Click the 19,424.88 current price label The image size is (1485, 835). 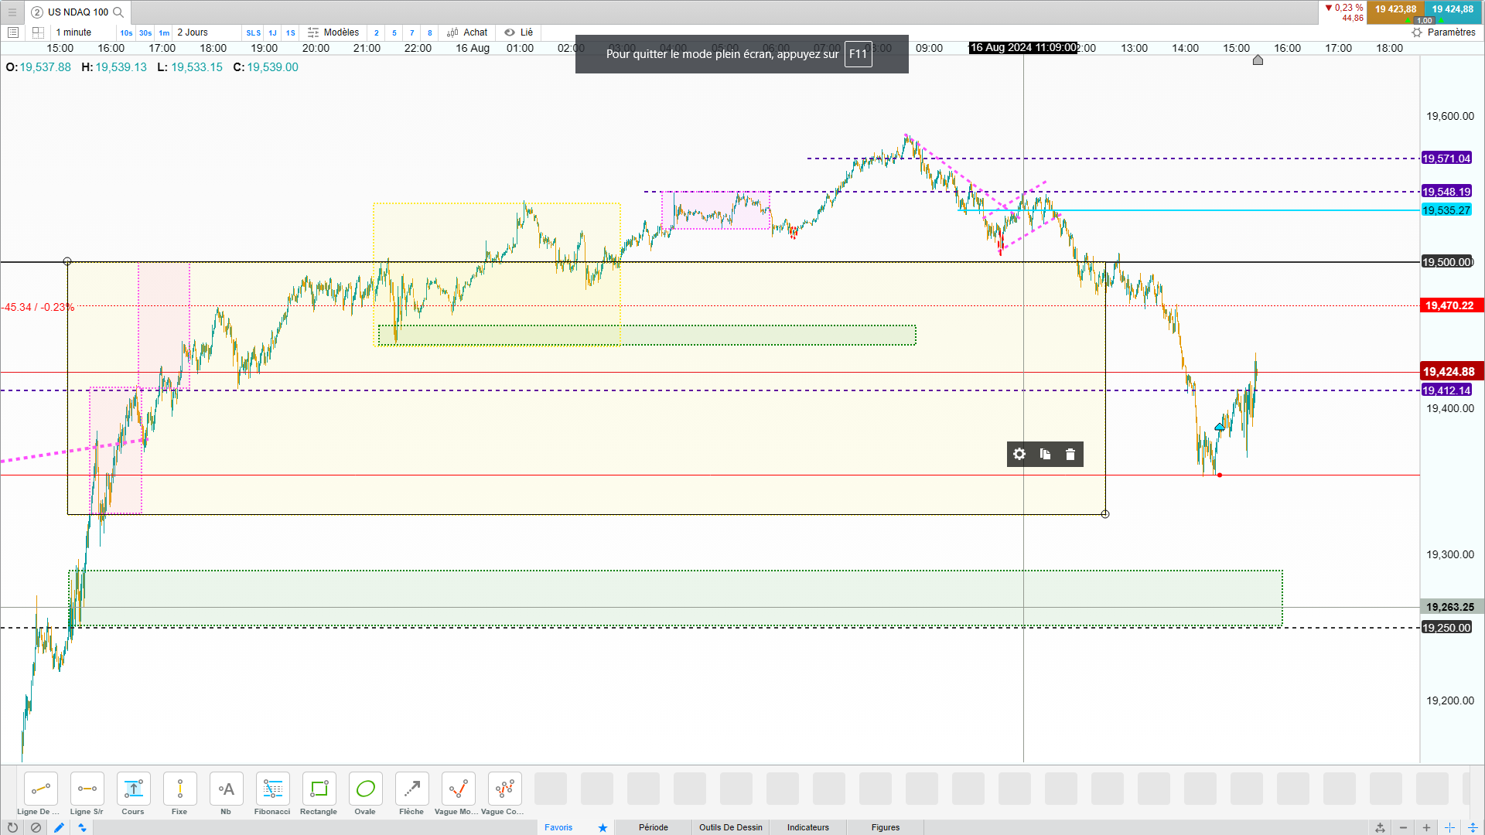[x=1449, y=372]
